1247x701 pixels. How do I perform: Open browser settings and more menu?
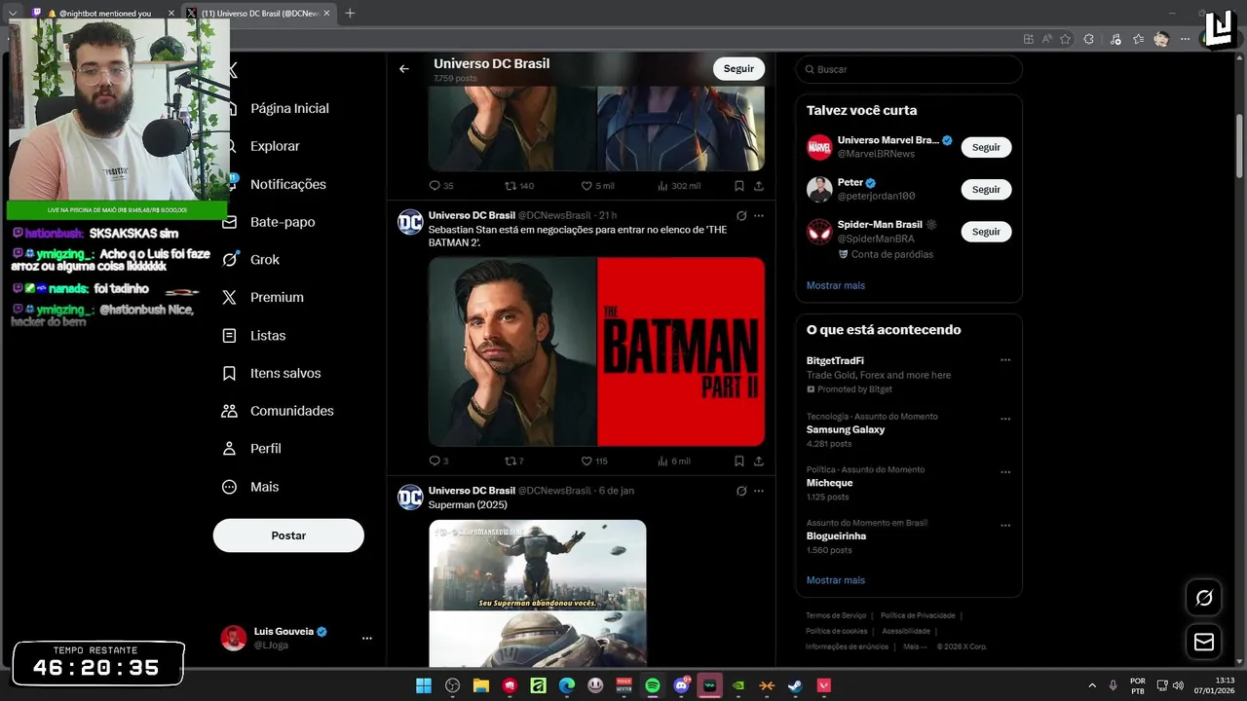pos(1186,39)
